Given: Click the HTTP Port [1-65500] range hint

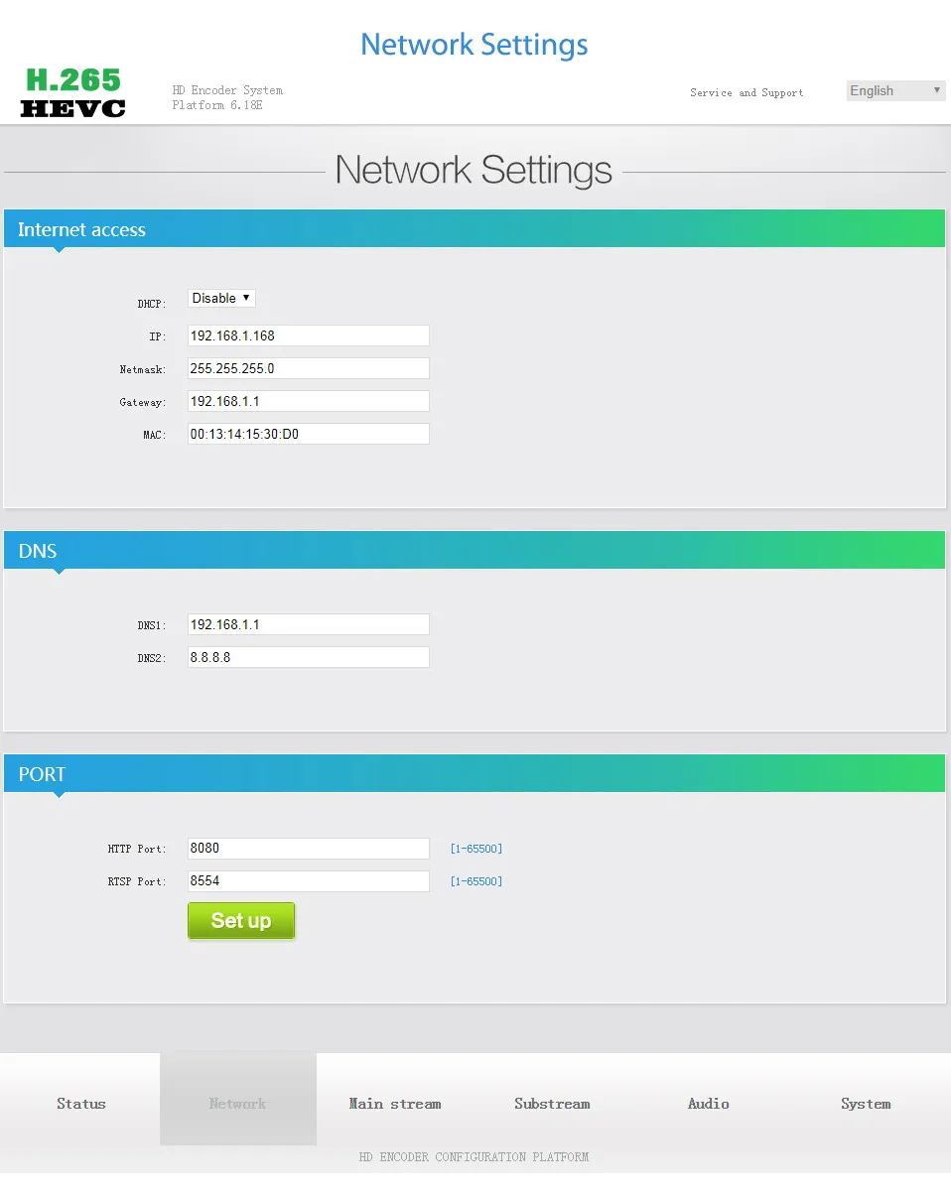Looking at the screenshot, I should 476,849.
